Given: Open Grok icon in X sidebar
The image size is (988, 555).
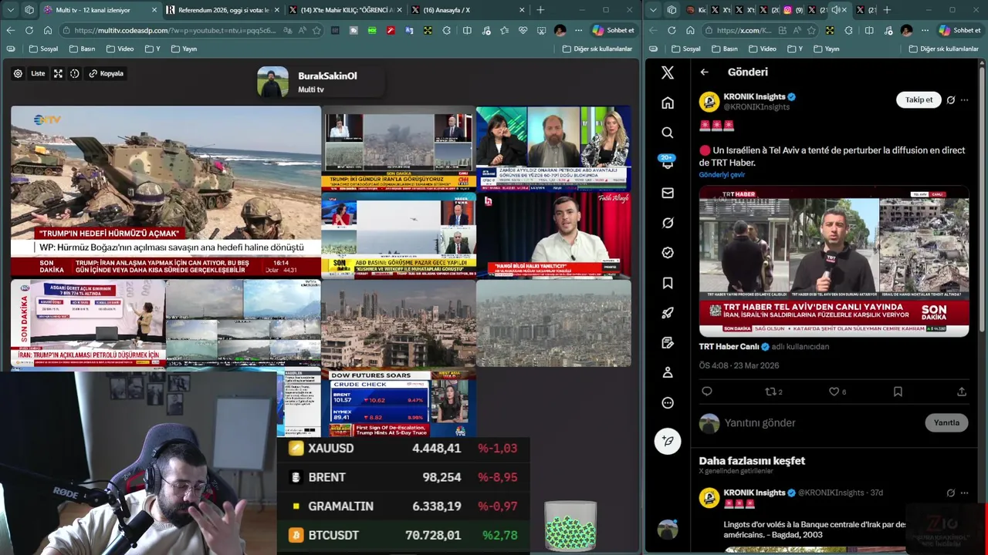Looking at the screenshot, I should click(668, 223).
